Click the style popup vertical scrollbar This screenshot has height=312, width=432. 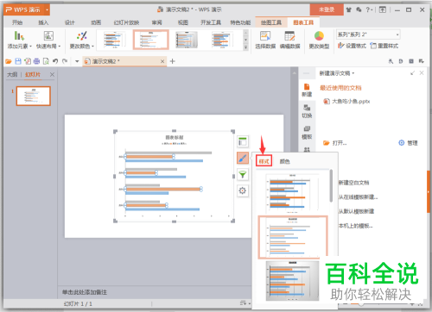click(331, 185)
